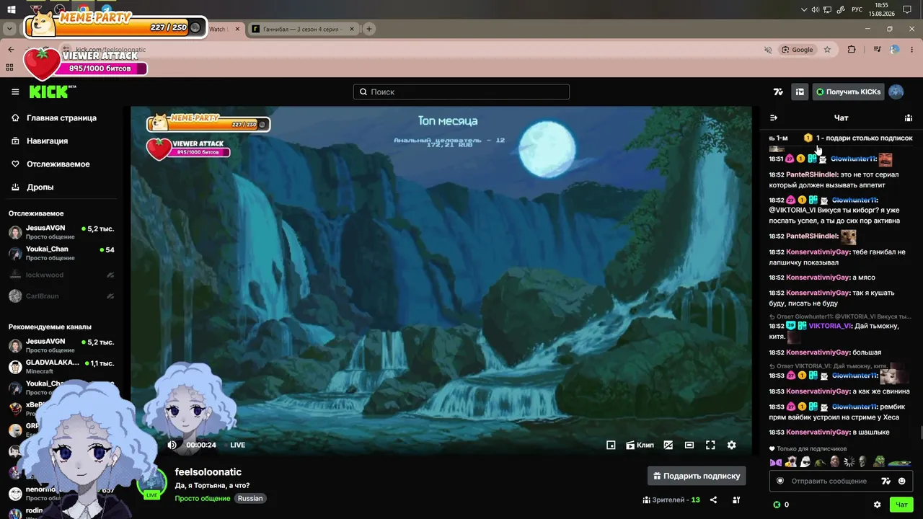The height and width of the screenshot is (519, 923).
Task: Go to Главная страница
Action: [x=61, y=117]
